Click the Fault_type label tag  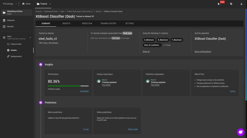click(x=127, y=33)
